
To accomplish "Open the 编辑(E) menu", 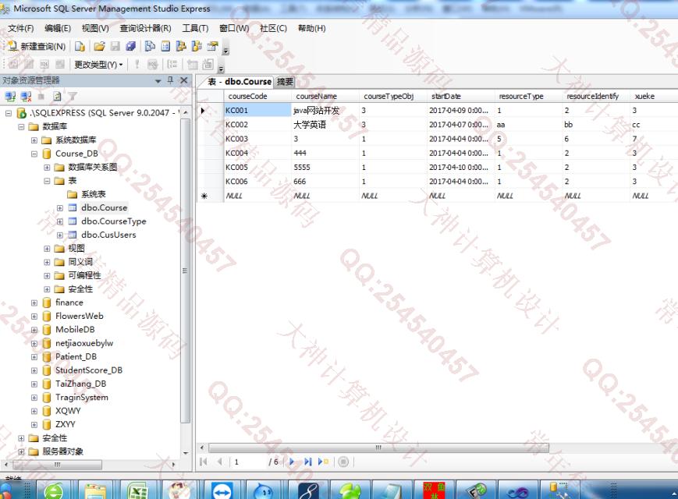I will pyautogui.click(x=58, y=29).
